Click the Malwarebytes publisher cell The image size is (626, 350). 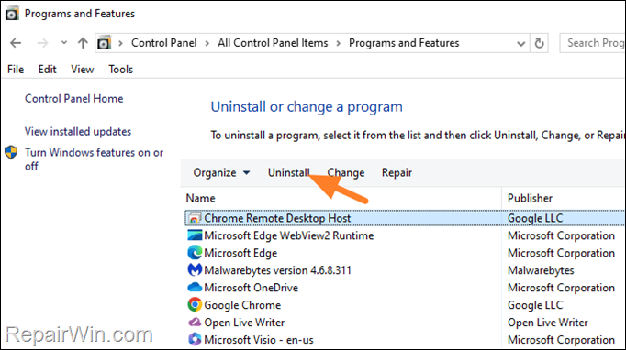541,270
